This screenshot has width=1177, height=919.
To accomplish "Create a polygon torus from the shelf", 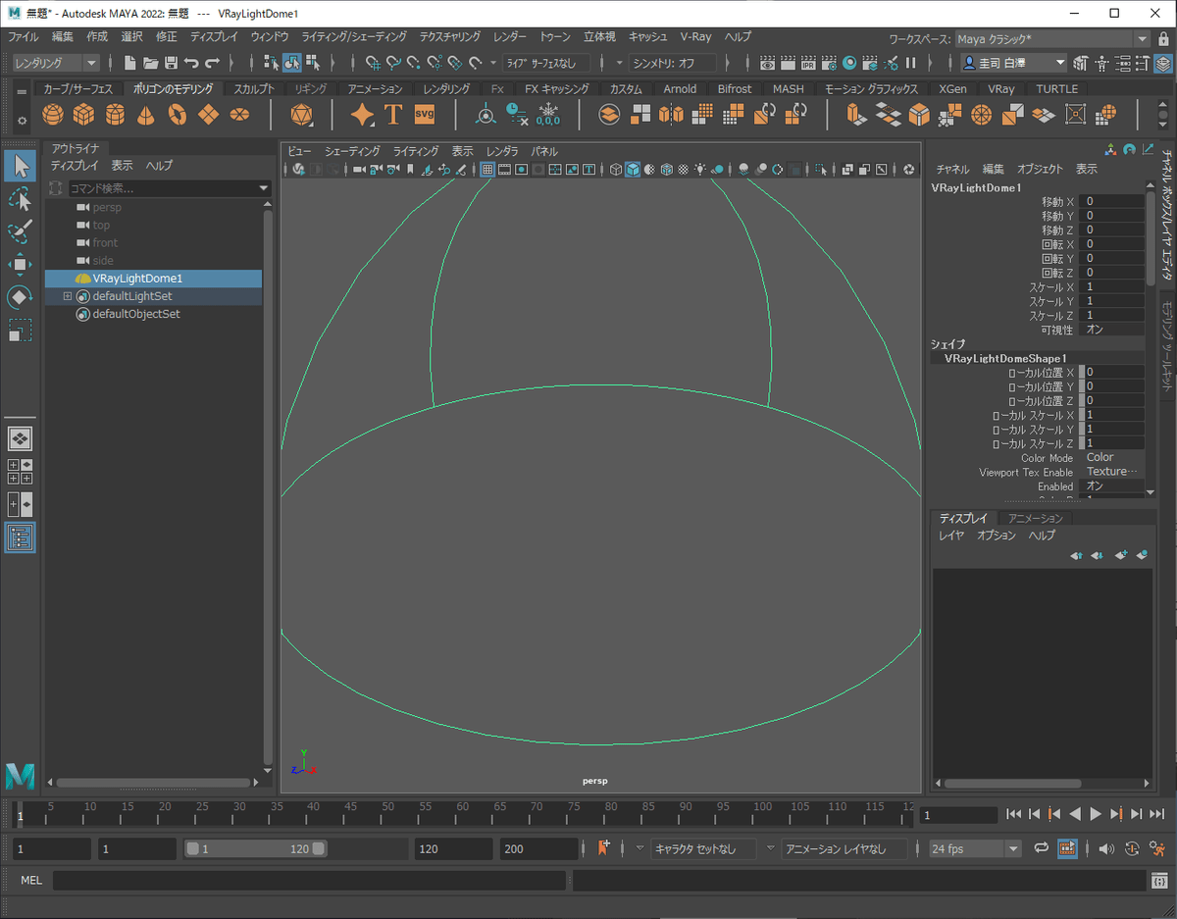I will click(x=177, y=115).
